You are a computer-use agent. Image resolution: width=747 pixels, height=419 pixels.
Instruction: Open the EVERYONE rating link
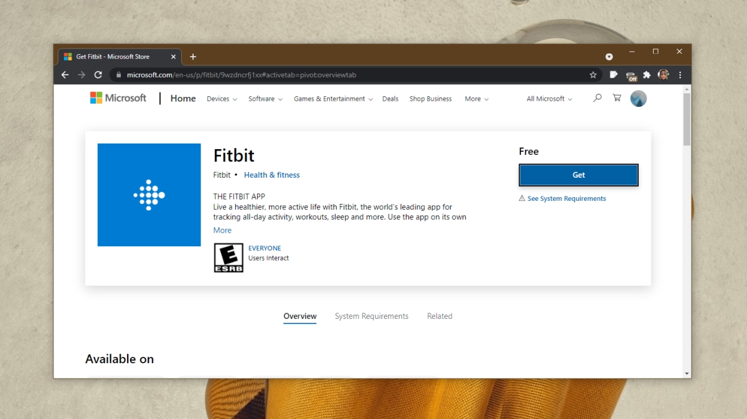[x=265, y=248]
